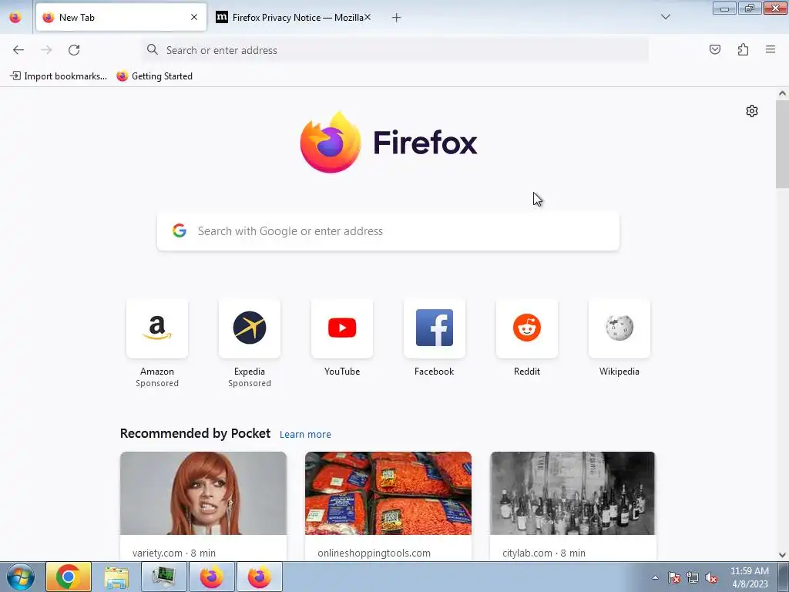Open the onlineshoppingtools.com story thumbnail

(388, 493)
